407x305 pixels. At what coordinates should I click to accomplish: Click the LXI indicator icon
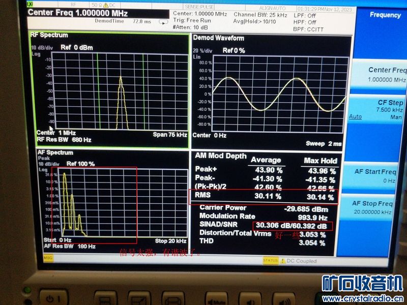click(x=30, y=5)
